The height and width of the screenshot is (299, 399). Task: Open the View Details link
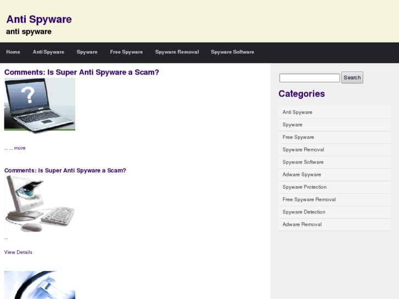point(18,252)
